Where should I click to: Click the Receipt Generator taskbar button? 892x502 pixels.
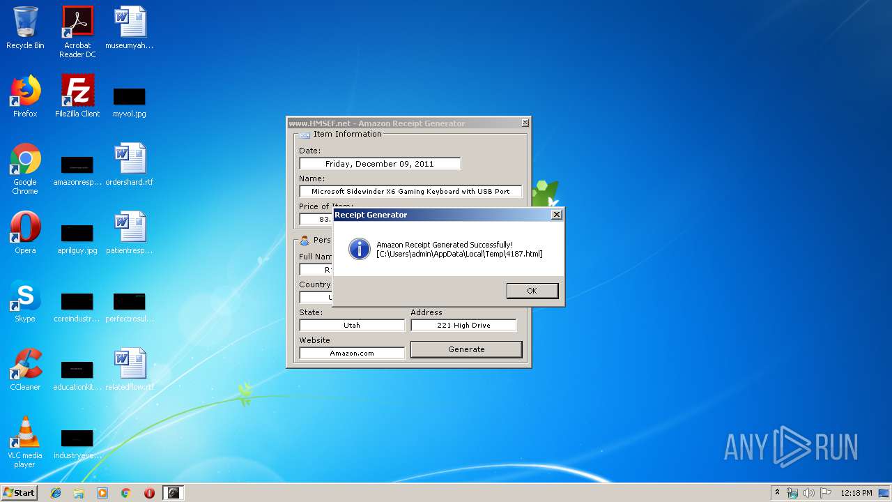click(173, 493)
